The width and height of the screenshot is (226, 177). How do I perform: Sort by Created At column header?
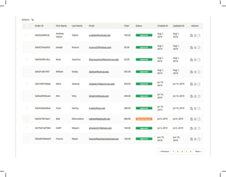[x=162, y=26]
